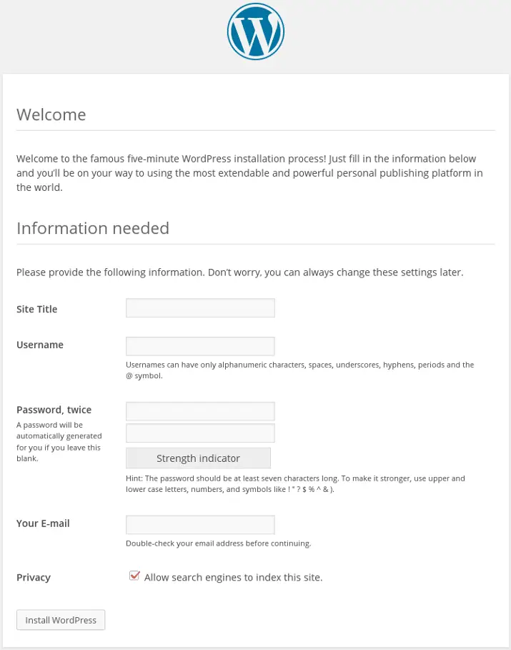511x650 pixels.
Task: Click the "Your E-mail" label
Action: (43, 523)
